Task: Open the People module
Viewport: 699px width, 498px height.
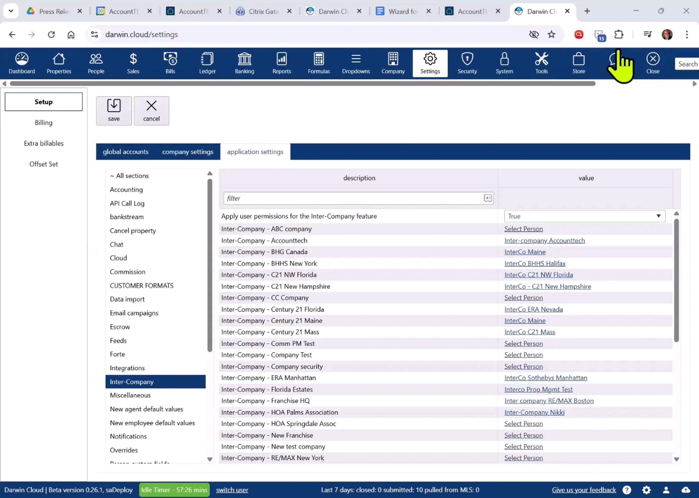Action: click(x=96, y=63)
